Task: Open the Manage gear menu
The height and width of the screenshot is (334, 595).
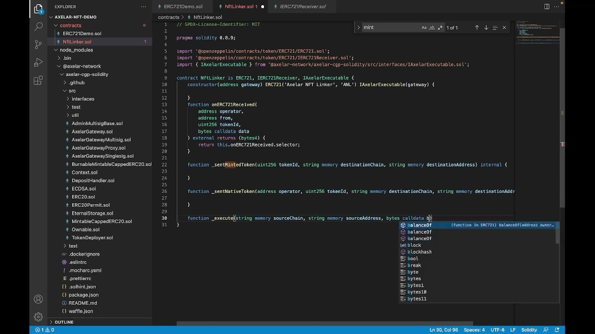Action: click(x=39, y=317)
